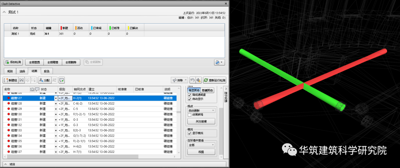Click the compact results icon
400x168 pixels.
click(x=199, y=80)
